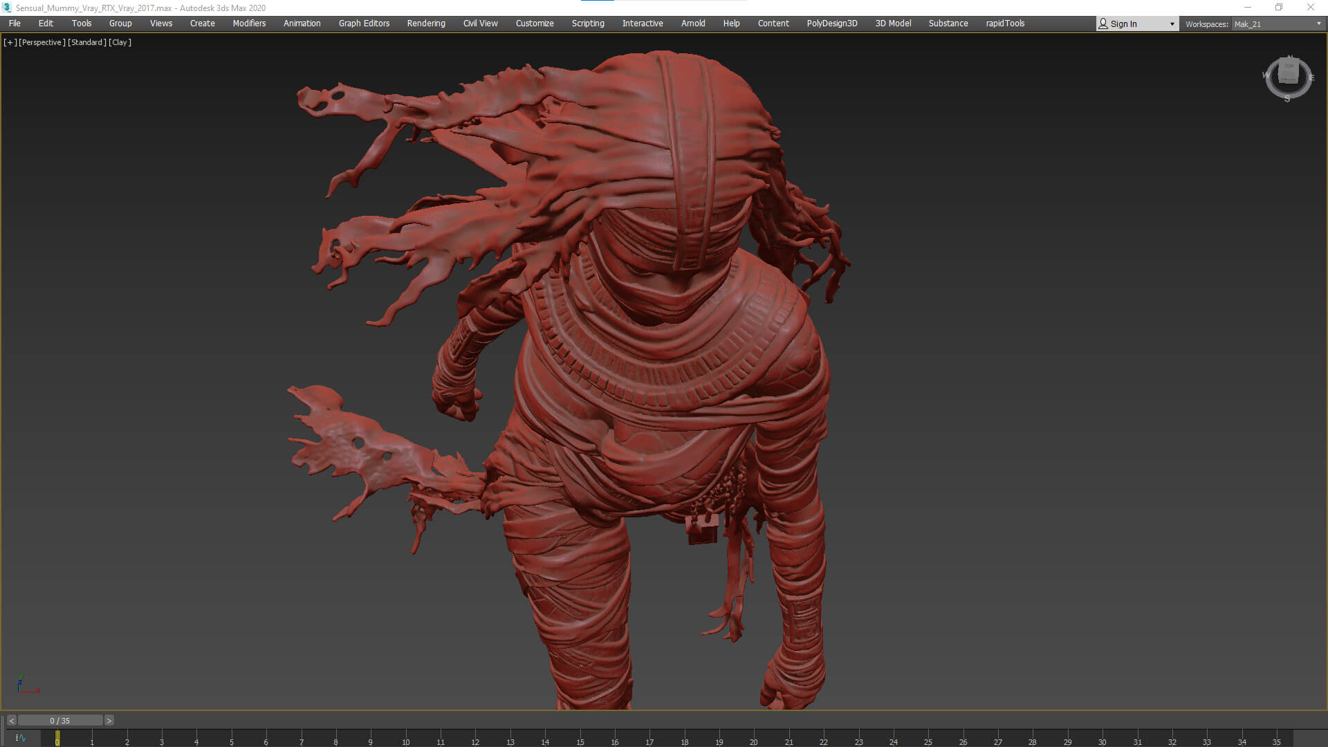Open the [Standard] viewport shading menu

87,42
